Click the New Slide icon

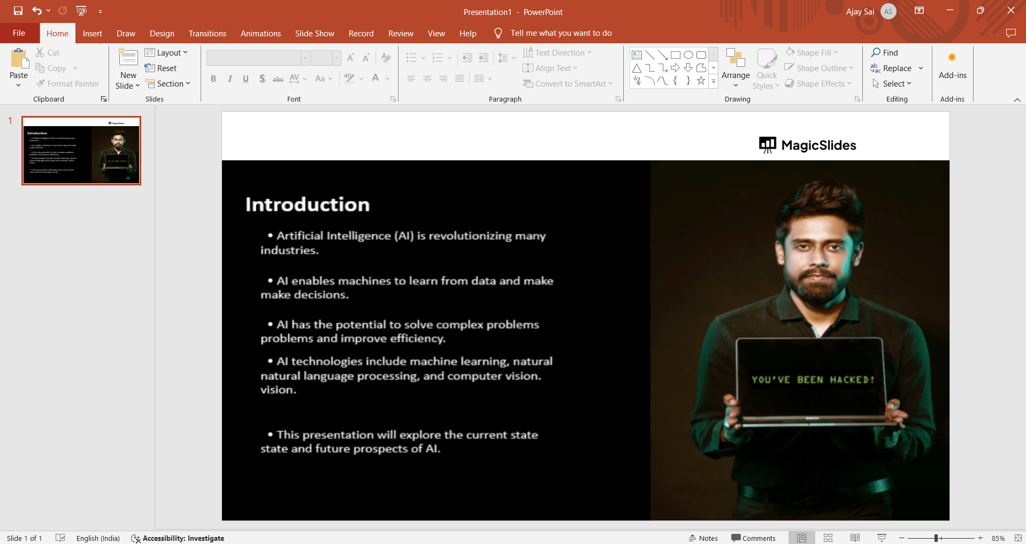128,58
